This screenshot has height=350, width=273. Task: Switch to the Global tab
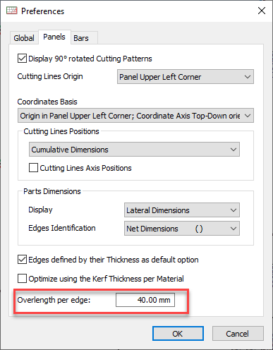tap(24, 38)
